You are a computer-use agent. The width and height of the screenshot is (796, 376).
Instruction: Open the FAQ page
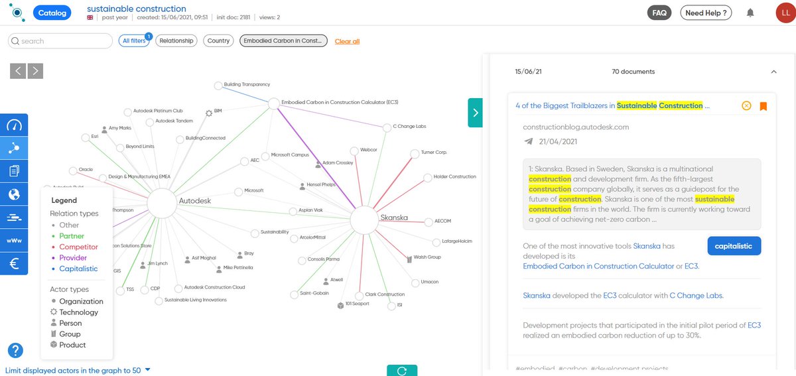(x=659, y=13)
